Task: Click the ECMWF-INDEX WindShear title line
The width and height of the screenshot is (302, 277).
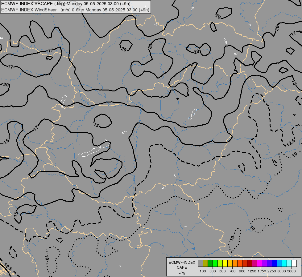Action: point(75,10)
